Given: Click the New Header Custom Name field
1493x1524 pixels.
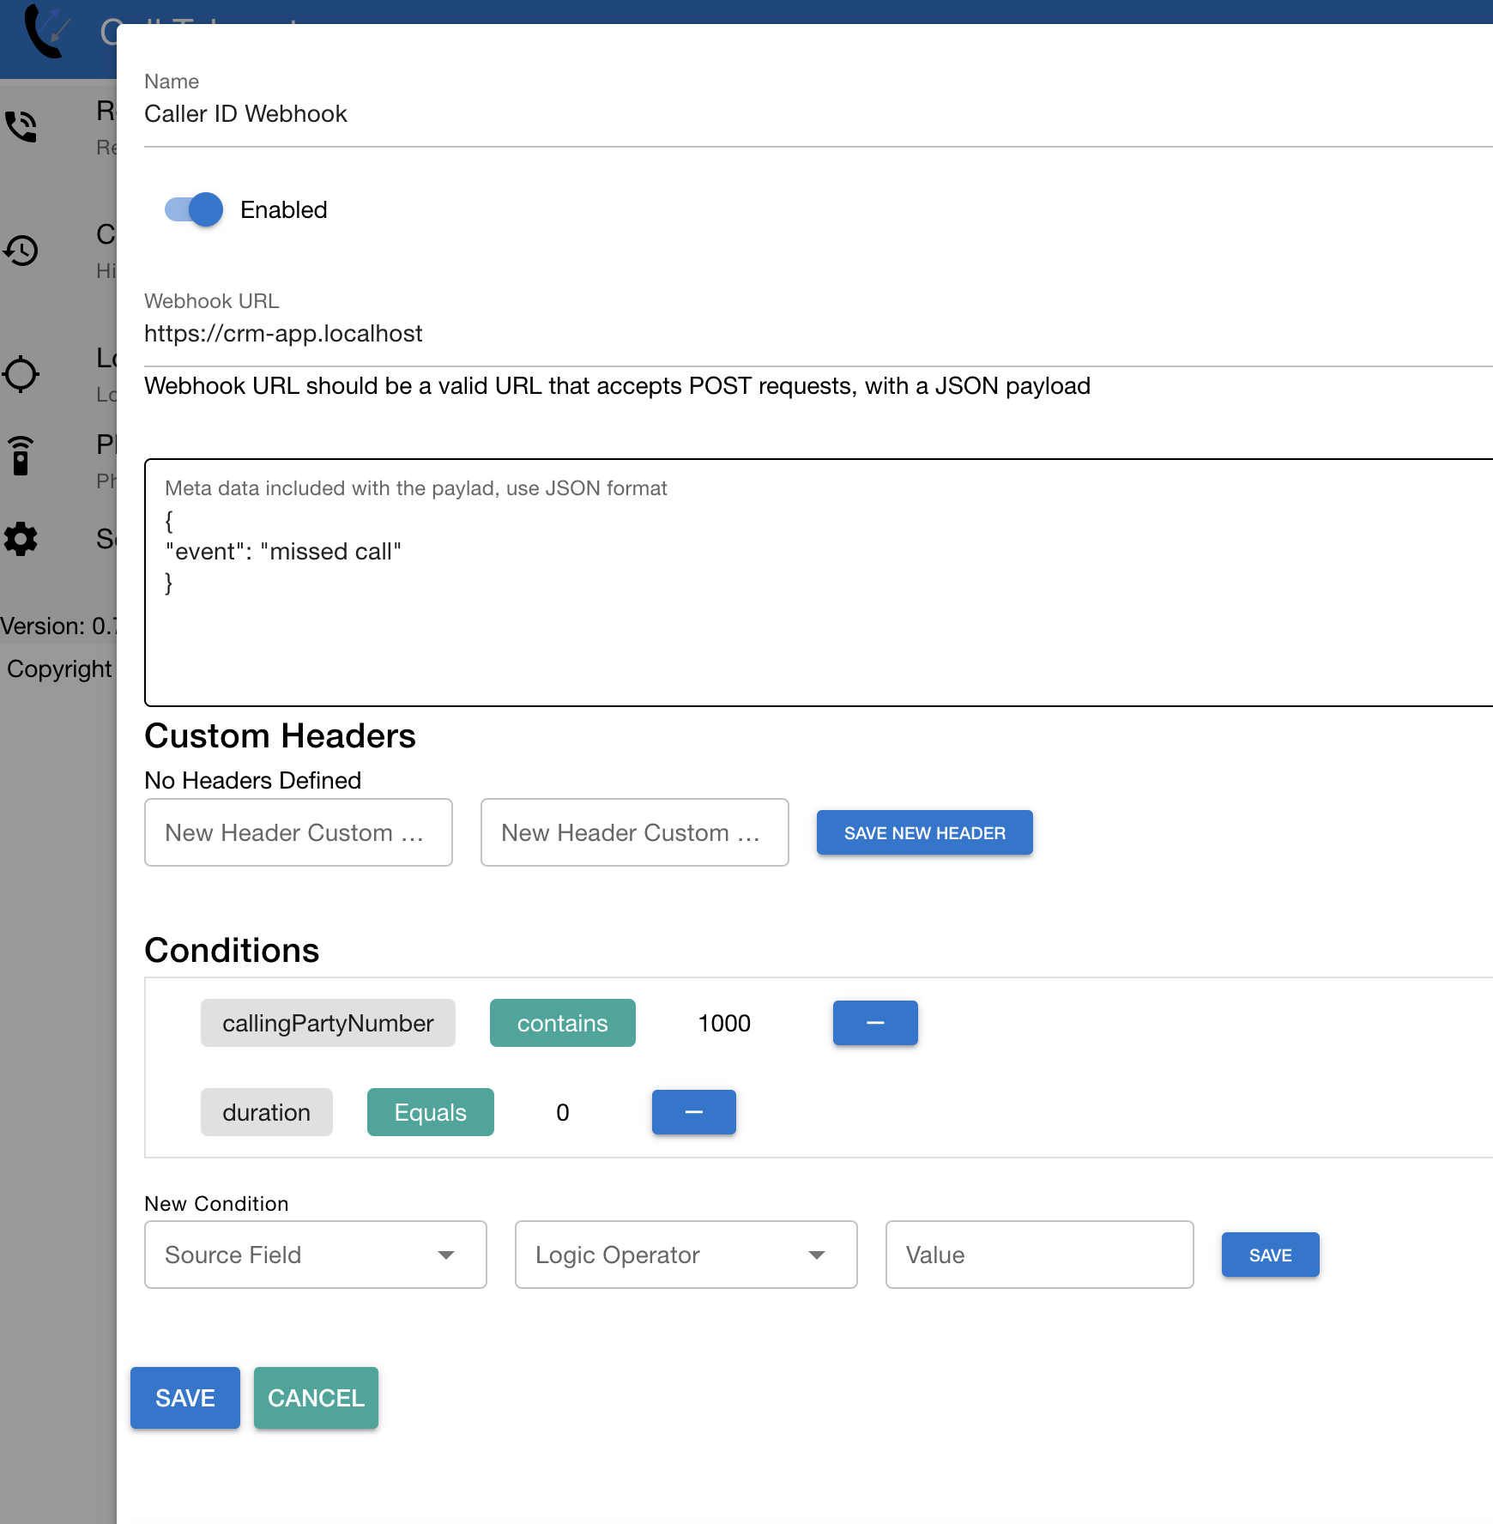Looking at the screenshot, I should (298, 832).
